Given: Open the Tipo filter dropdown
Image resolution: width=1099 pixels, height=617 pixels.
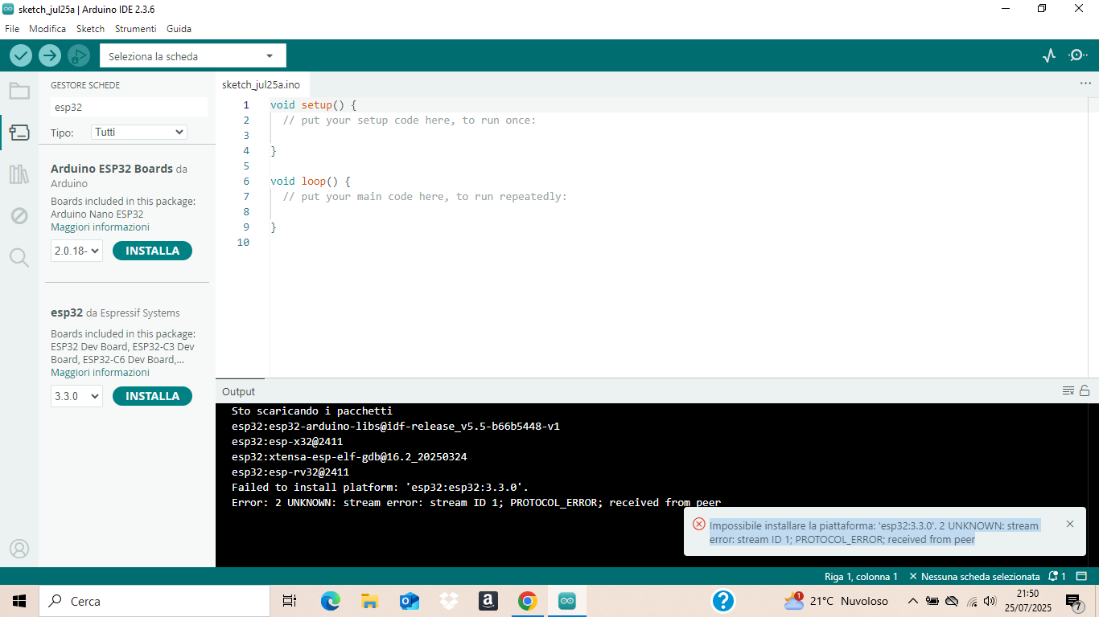Looking at the screenshot, I should click(139, 132).
